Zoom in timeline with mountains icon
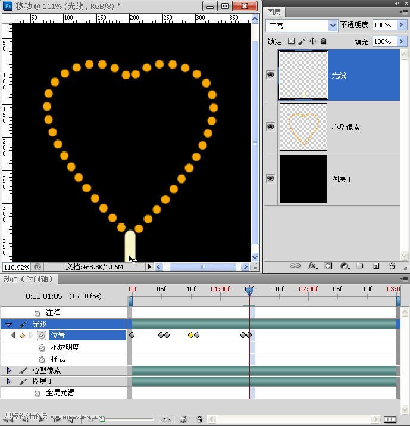The width and height of the screenshot is (410, 426). tap(165, 419)
